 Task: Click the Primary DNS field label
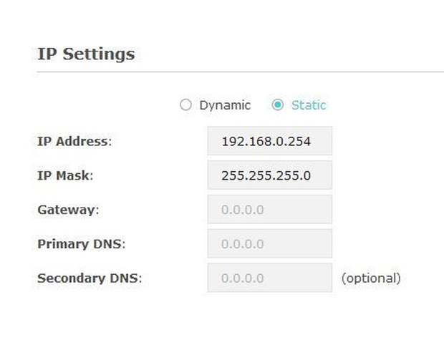(81, 244)
